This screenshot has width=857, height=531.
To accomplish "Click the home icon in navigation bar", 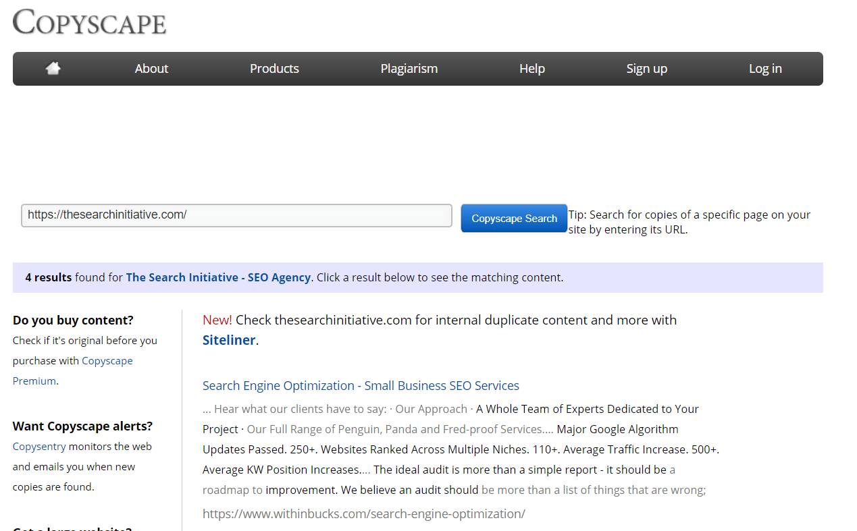I will (x=53, y=68).
